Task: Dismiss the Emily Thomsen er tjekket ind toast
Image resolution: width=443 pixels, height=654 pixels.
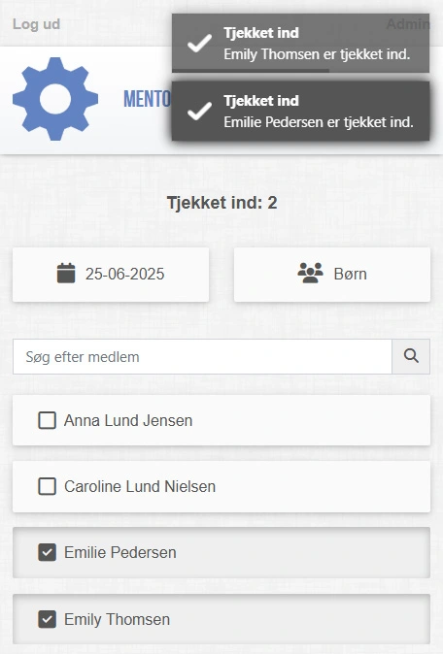Action: point(300,43)
